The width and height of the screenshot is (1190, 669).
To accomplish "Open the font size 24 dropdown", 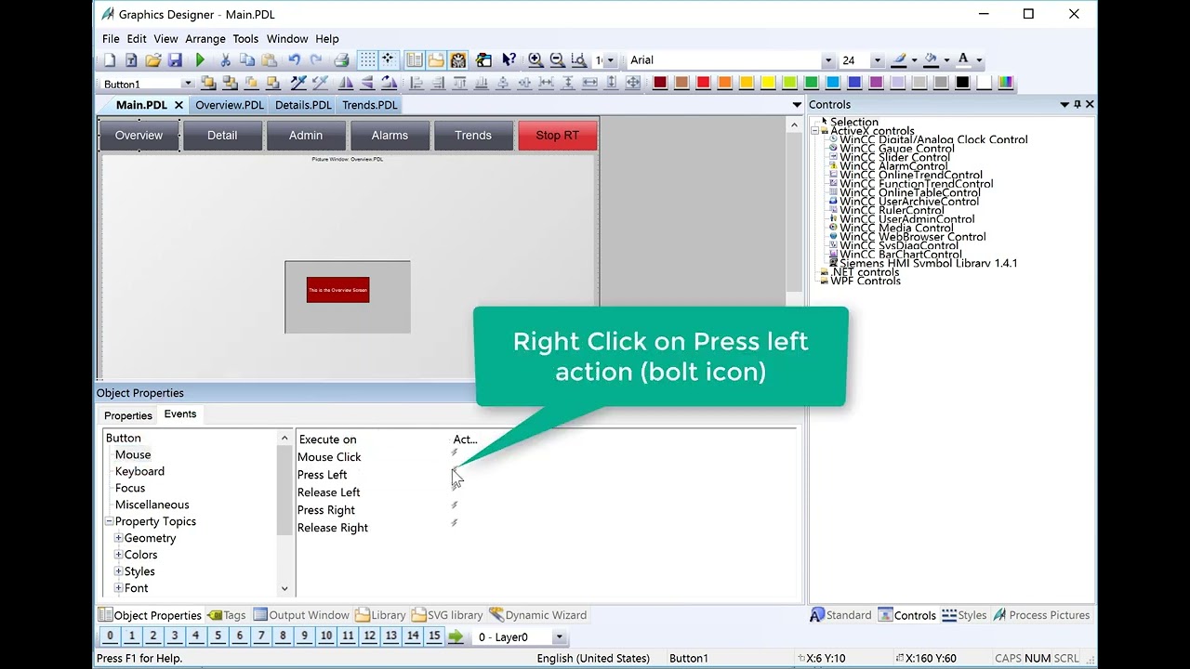I will click(x=877, y=60).
